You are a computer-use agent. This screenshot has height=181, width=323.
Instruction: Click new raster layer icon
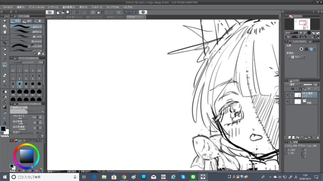(290, 137)
